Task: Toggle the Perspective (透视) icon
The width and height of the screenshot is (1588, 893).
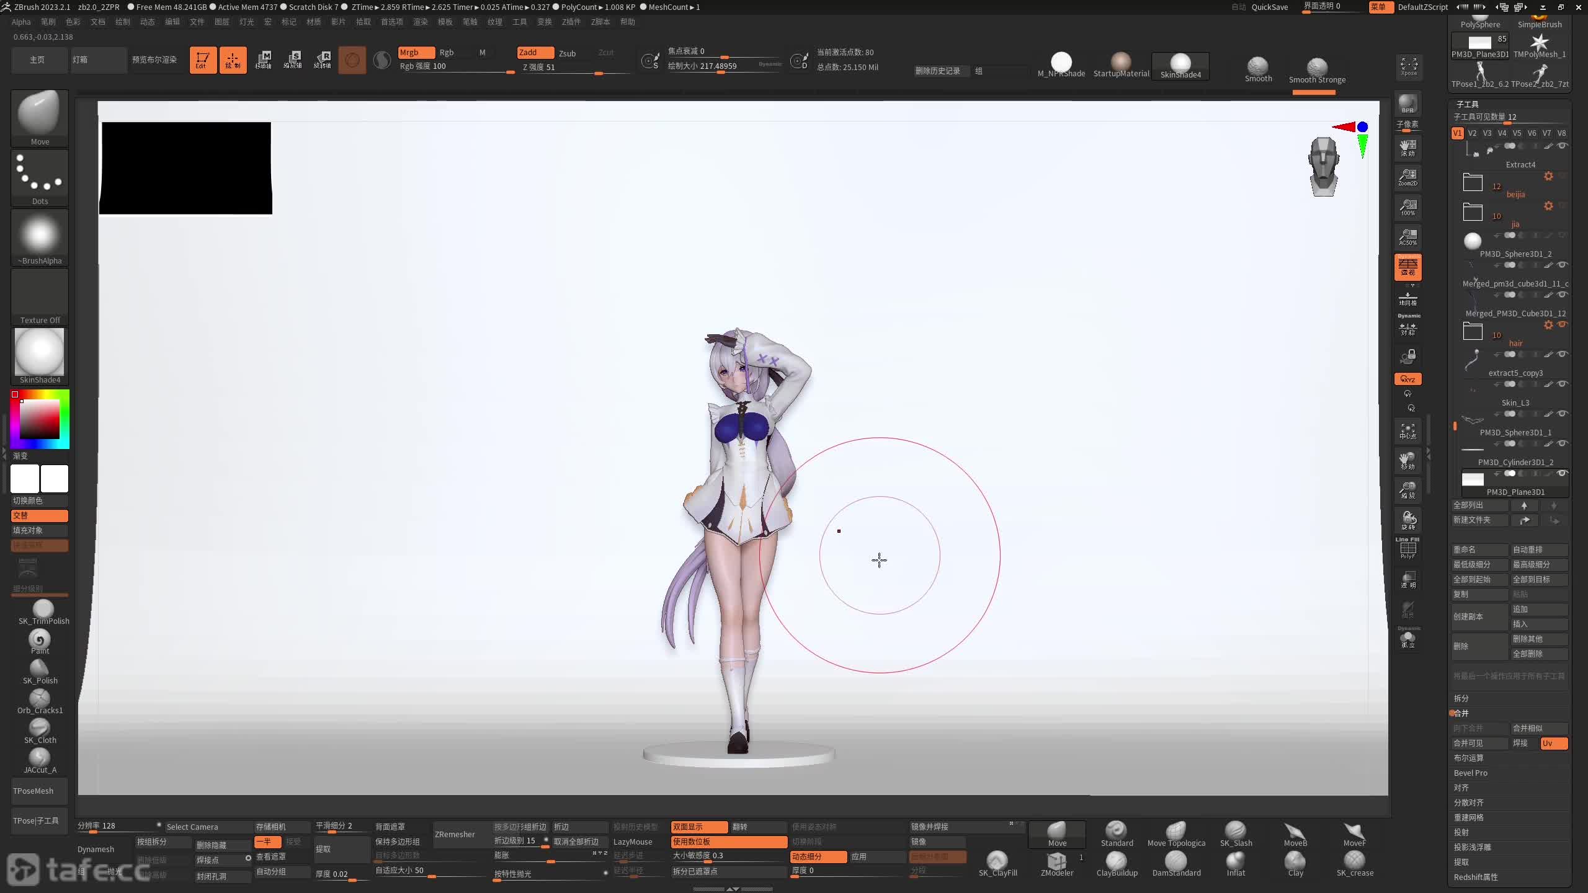Action: 1408,267
